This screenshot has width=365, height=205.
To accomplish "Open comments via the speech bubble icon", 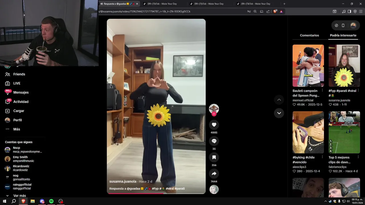I will click(214, 141).
